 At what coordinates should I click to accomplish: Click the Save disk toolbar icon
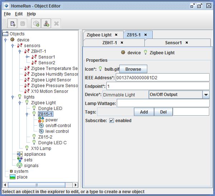23,24
